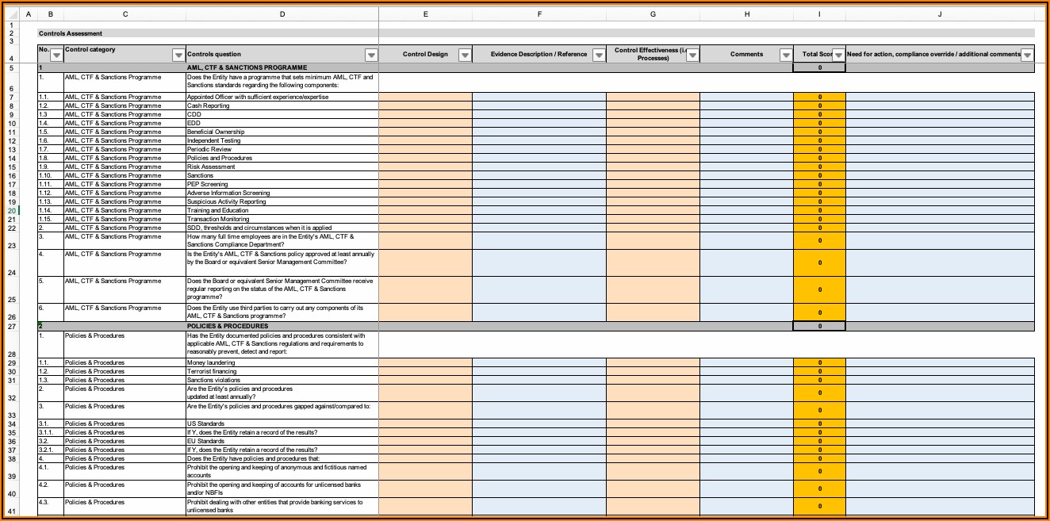Open the No. column filter dropdown

[x=56, y=56]
